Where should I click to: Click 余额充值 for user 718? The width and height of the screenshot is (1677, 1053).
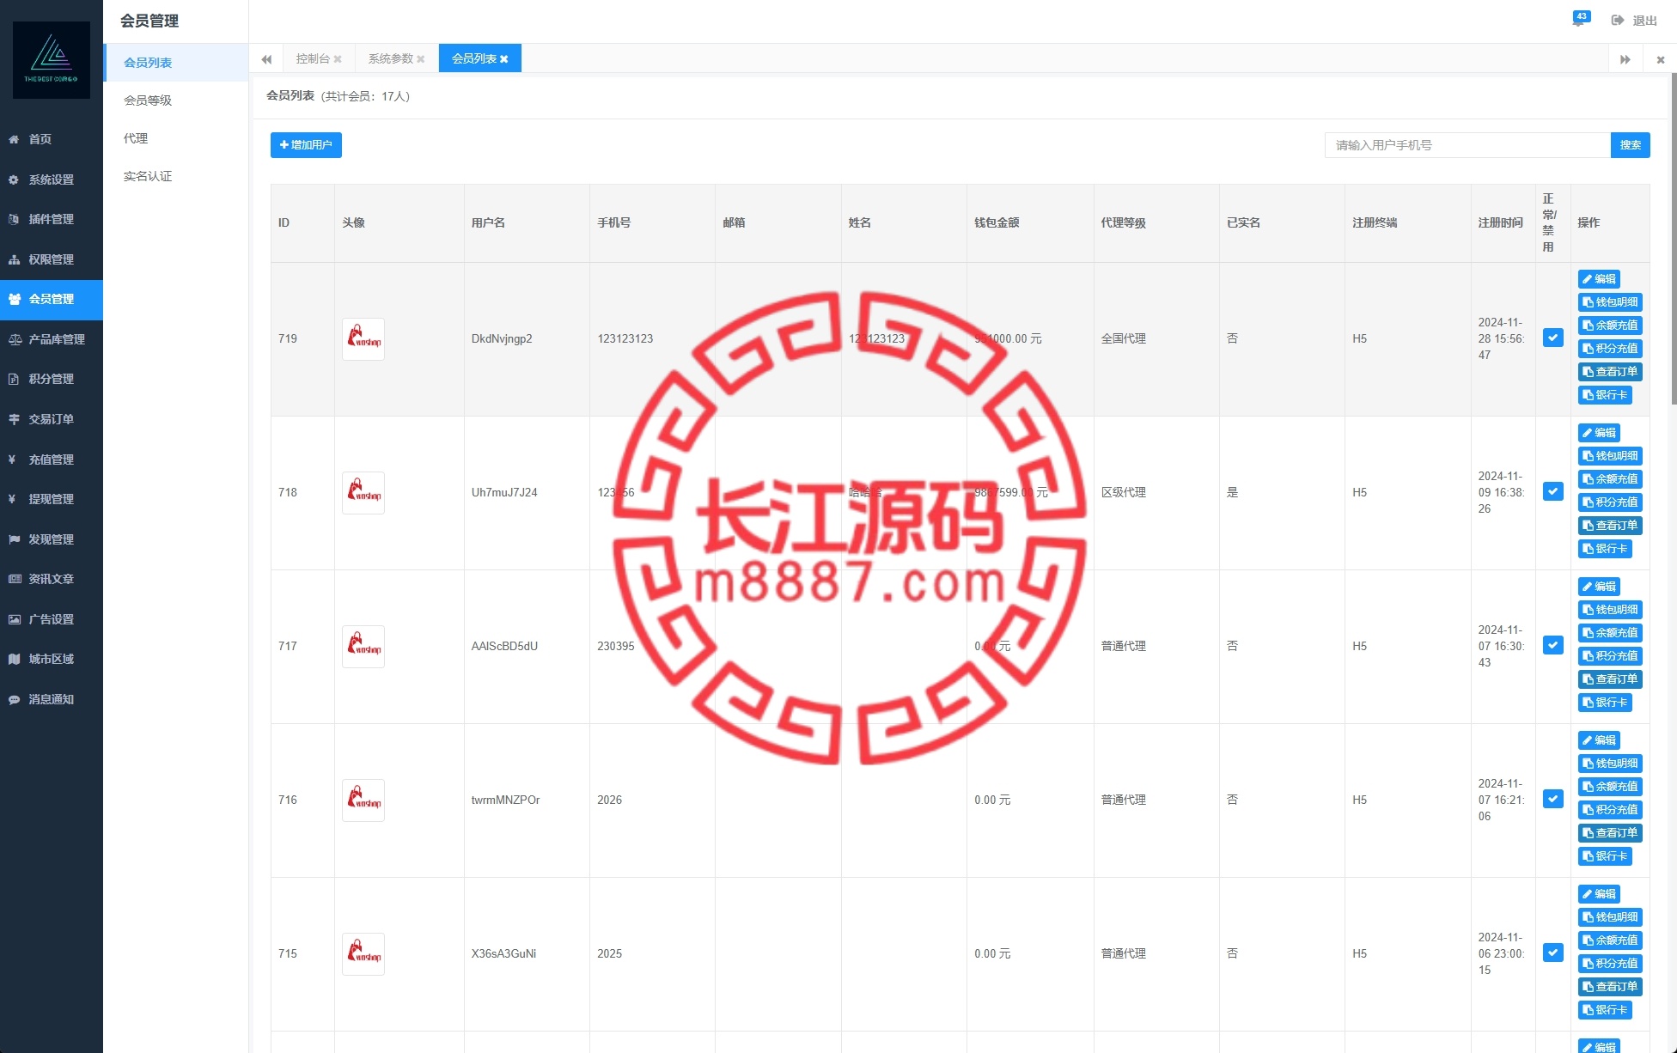point(1610,479)
